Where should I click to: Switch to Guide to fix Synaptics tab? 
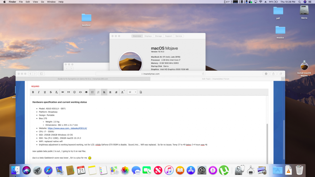tap(83, 79)
